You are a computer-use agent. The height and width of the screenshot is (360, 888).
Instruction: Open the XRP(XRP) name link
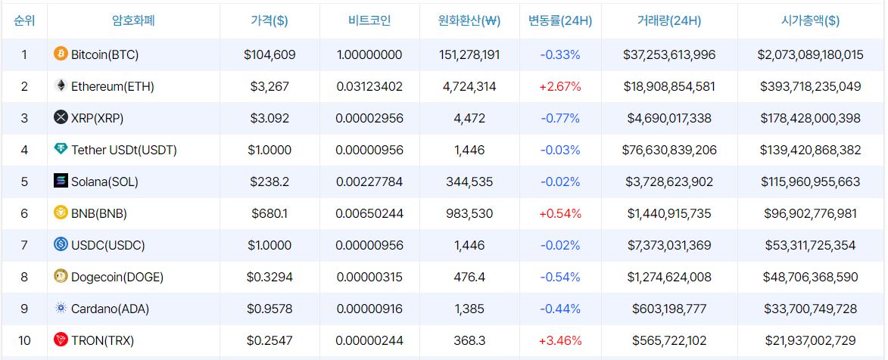point(98,118)
